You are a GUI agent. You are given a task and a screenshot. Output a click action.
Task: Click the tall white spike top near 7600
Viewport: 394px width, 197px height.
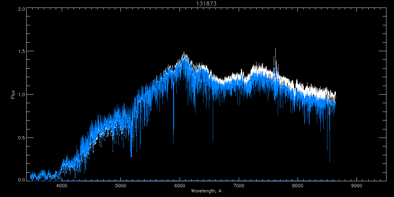275,49
